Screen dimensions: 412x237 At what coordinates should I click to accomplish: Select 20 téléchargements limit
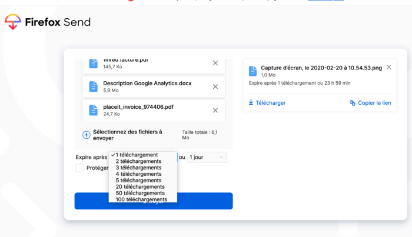(139, 187)
